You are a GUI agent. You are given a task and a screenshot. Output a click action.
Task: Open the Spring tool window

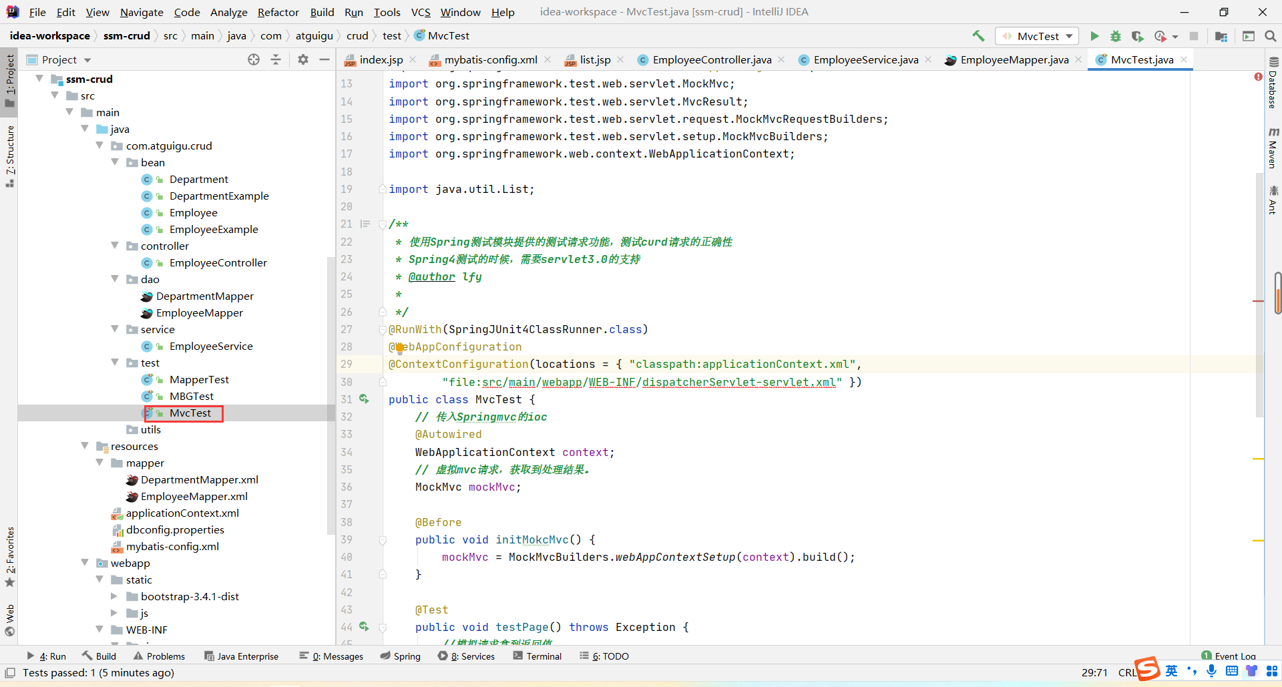click(x=401, y=656)
